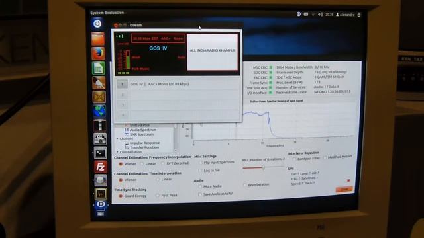This screenshot has height=238, width=424.
Task: Open the dark icon between globe and camera
Action: (x=99, y=125)
